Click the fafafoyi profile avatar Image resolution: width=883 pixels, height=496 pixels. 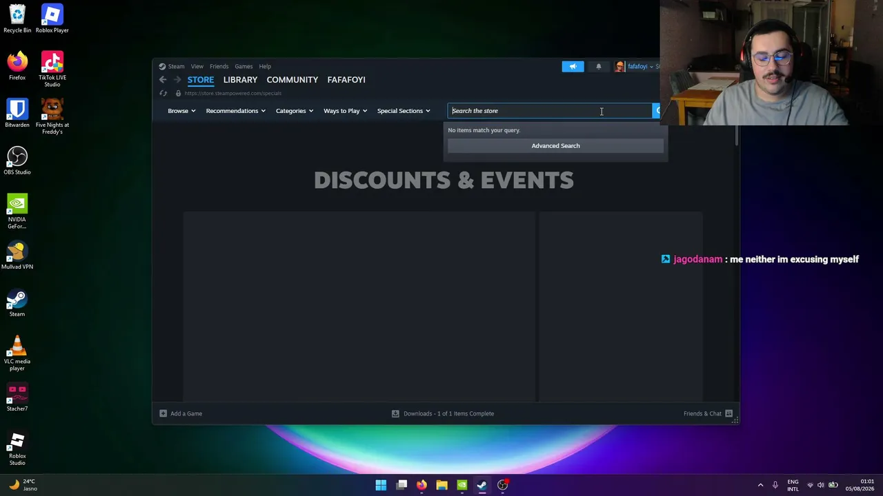pos(619,66)
